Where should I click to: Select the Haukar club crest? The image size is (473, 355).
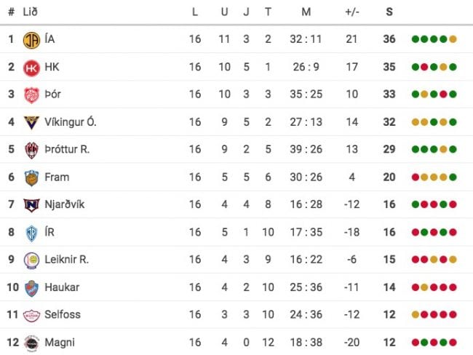coord(31,288)
